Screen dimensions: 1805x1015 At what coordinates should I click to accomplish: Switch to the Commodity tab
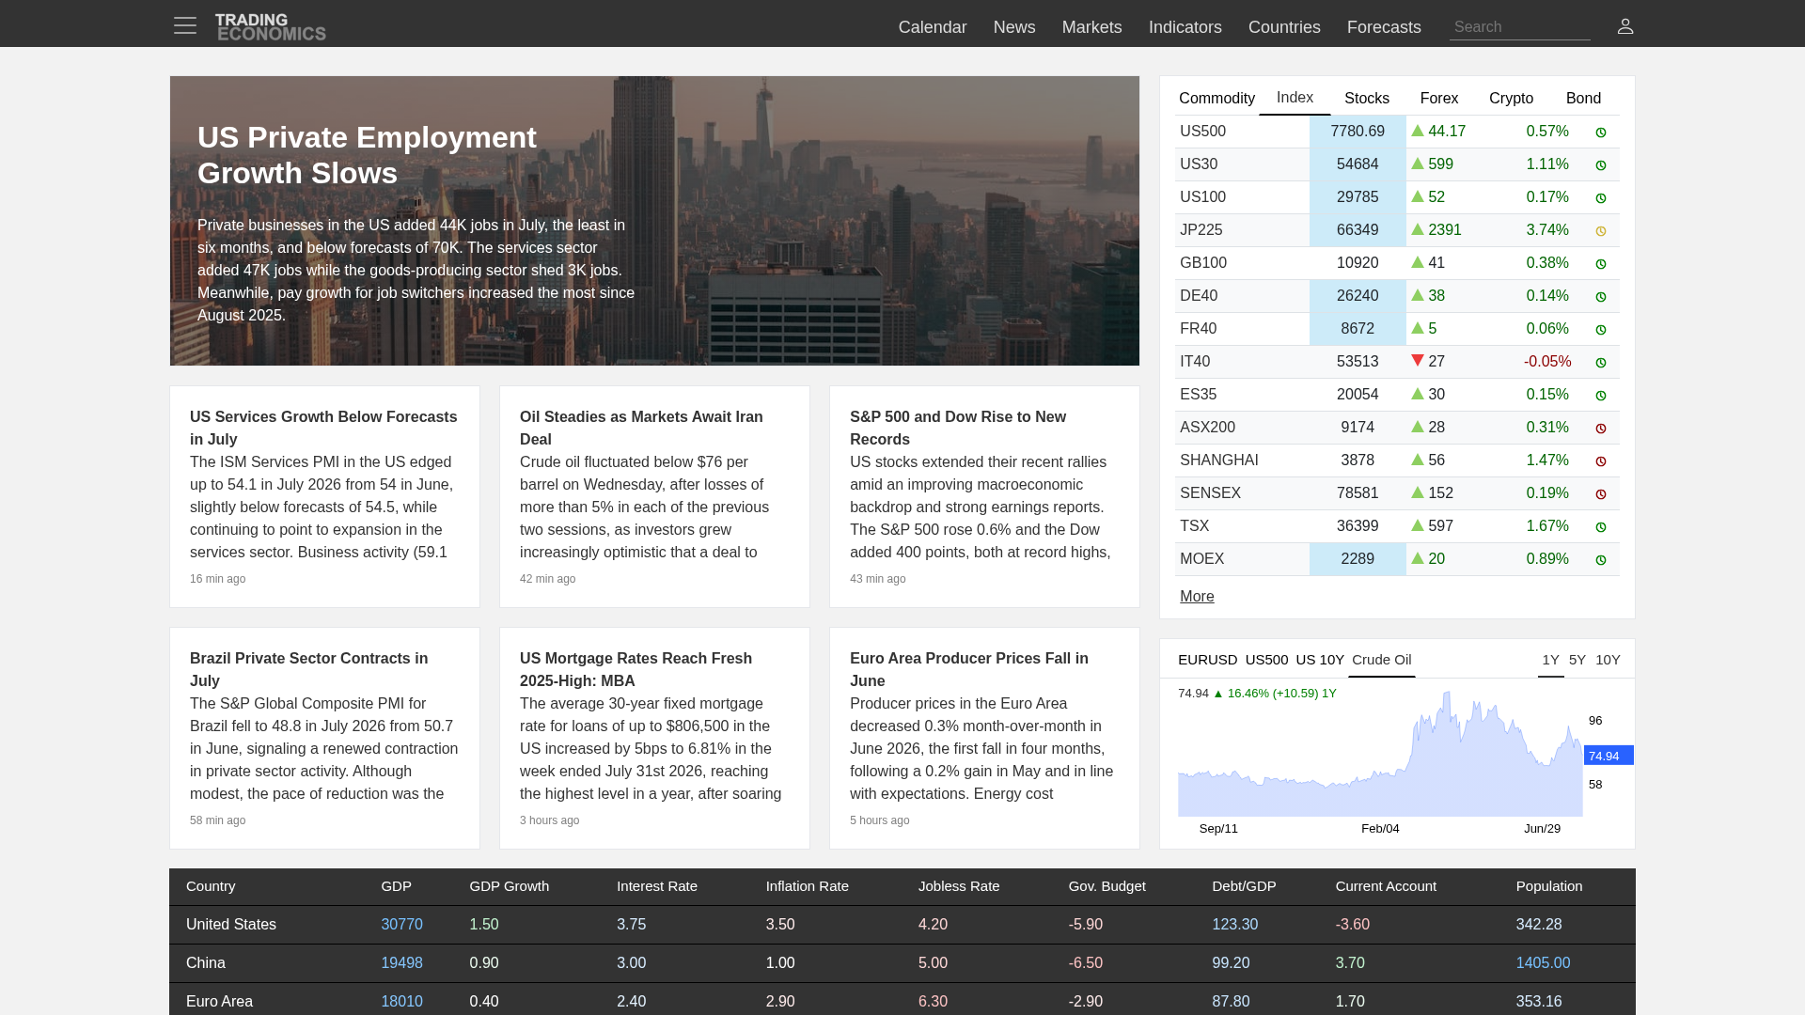[1216, 99]
